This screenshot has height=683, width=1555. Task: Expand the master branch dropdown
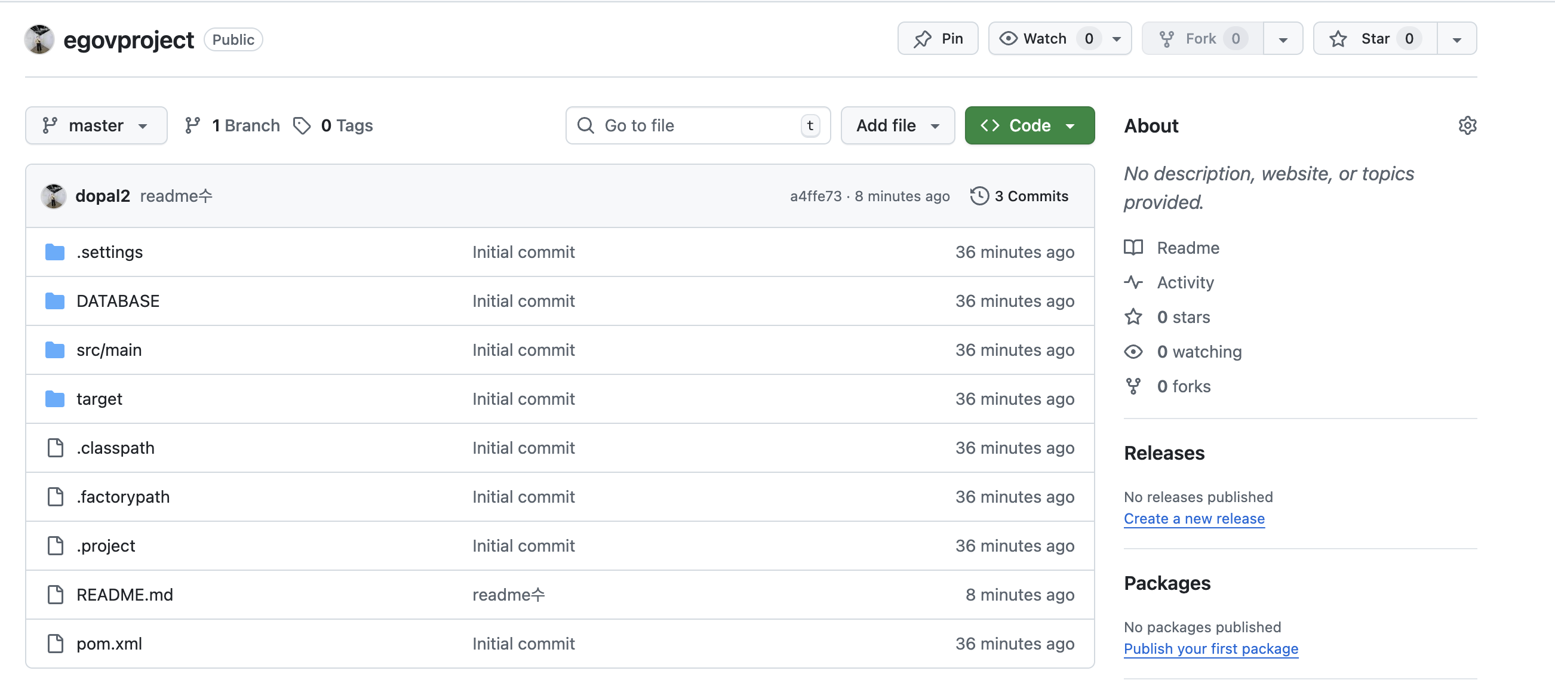pos(96,125)
